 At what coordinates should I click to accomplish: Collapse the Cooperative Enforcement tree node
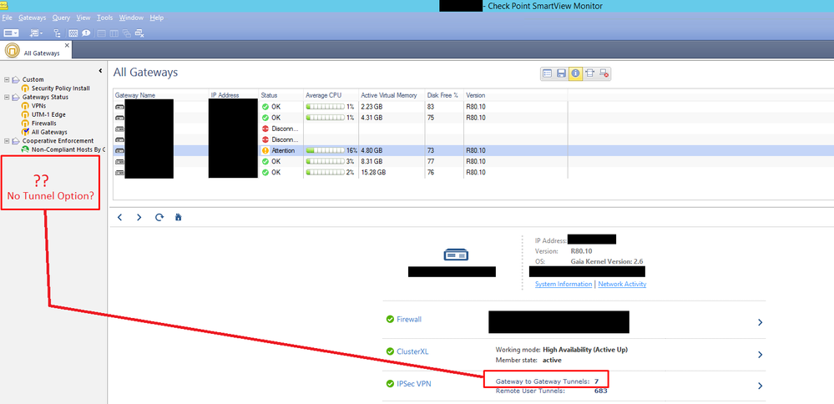(7, 141)
